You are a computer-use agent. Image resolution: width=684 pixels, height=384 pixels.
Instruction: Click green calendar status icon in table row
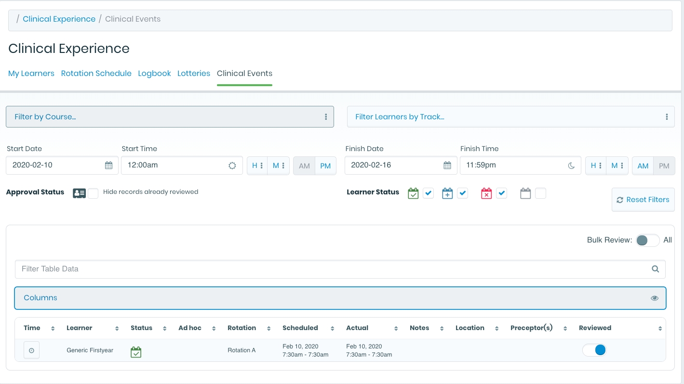pos(136,352)
